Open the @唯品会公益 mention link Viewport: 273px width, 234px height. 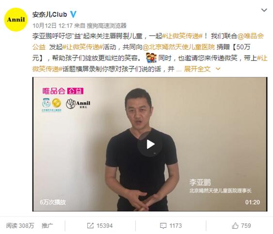point(251,36)
